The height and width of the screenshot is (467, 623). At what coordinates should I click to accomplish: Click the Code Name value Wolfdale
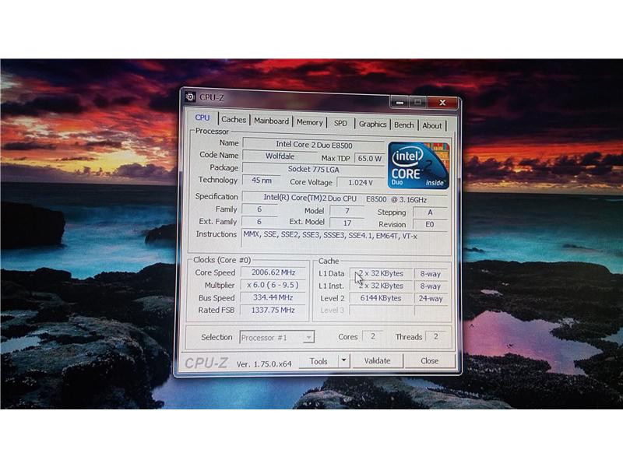[280, 156]
